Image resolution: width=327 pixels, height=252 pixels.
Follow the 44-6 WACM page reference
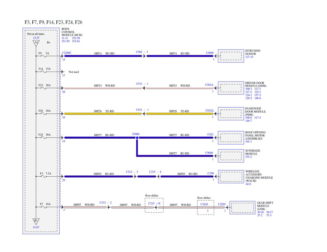248,184
